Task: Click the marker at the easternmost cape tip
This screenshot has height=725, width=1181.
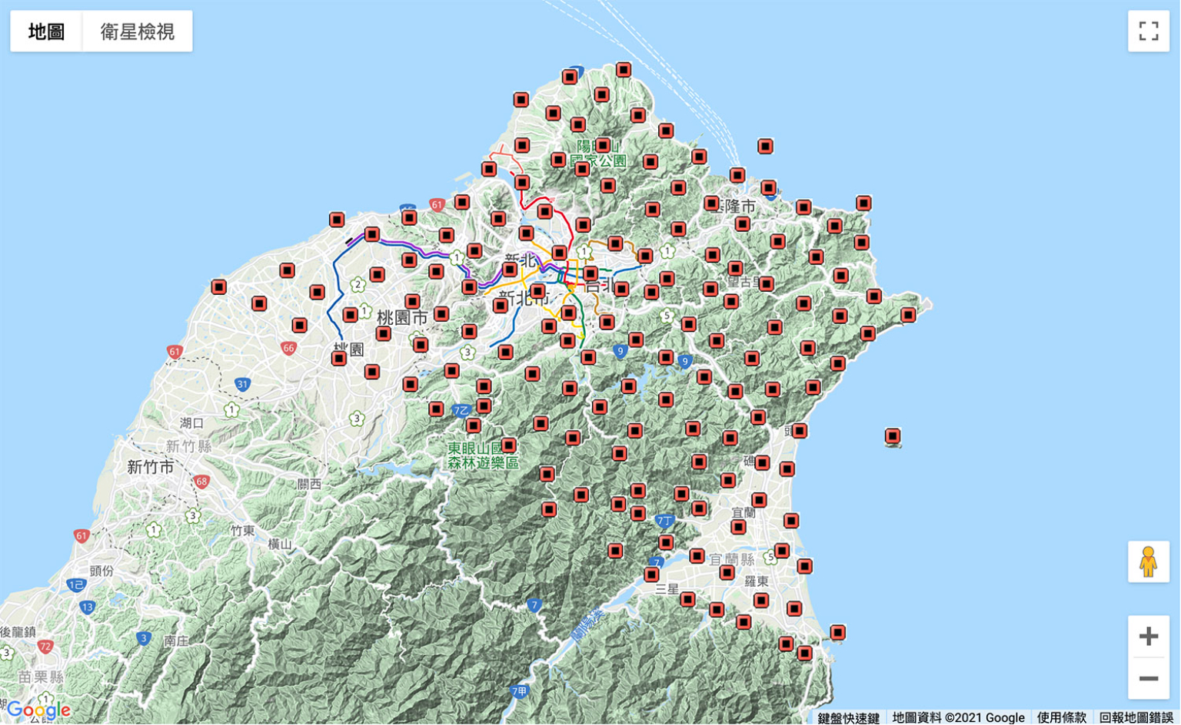Action: [908, 315]
